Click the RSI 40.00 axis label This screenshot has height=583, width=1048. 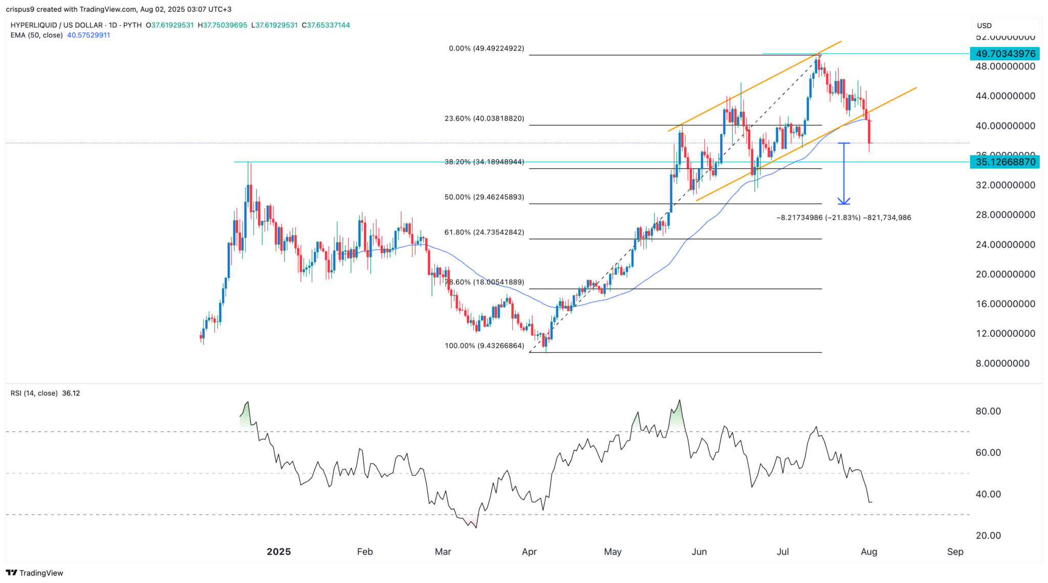988,494
